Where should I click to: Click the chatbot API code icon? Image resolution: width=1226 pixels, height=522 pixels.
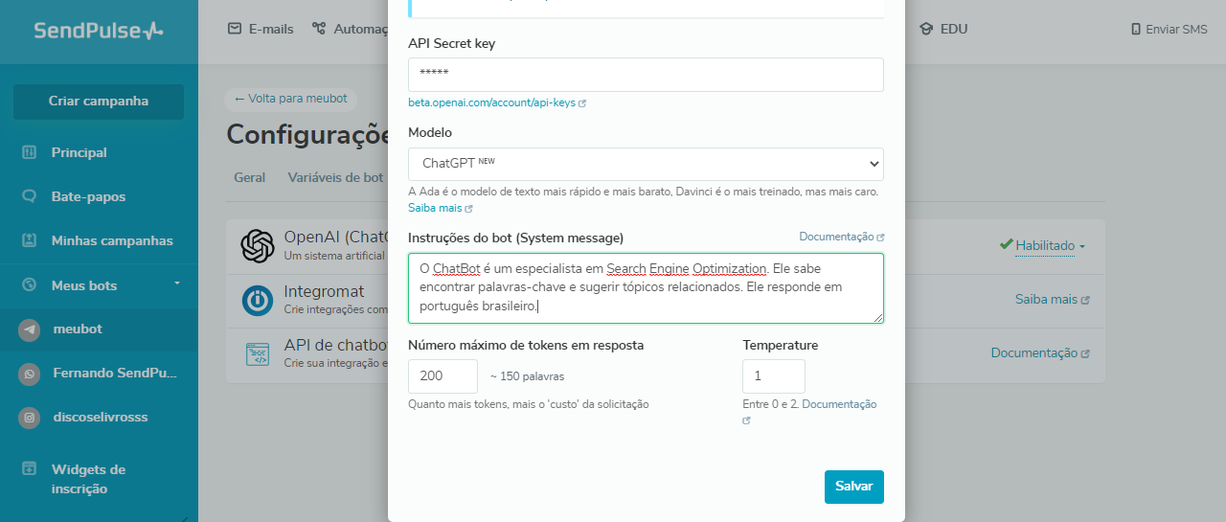(x=258, y=353)
